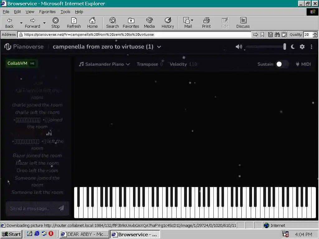Open the three-dot more options menu
Screen dimensions: 319x239
[312, 47]
